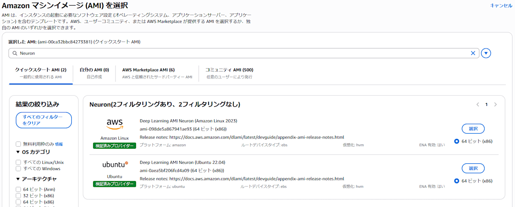This screenshot has height=207, width=515.
Task: Check 32 ビット (x86) filter
Action: [18, 195]
